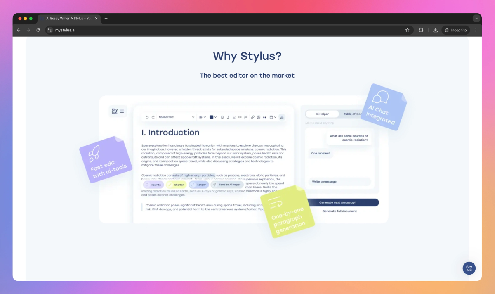The height and width of the screenshot is (294, 495).
Task: Select the AI Essay Writer Stylus tab
Action: [69, 19]
